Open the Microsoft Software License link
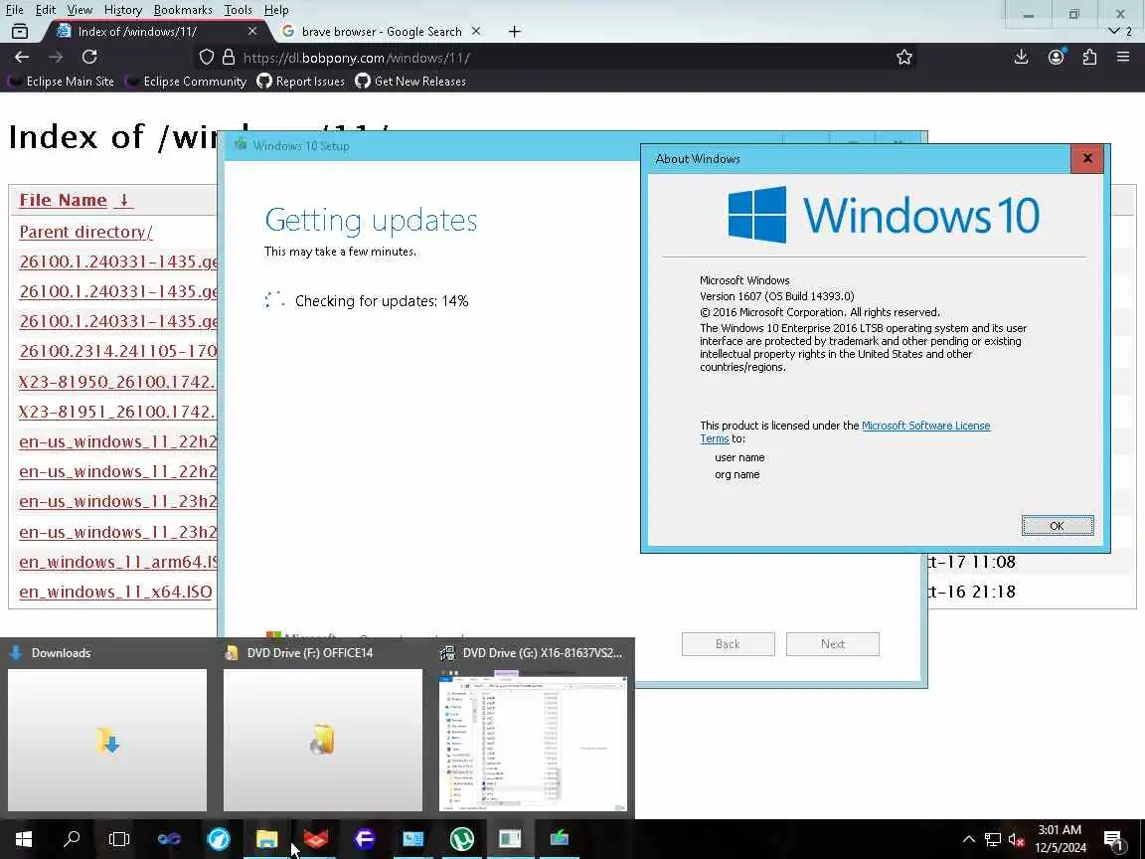Image resolution: width=1145 pixels, height=859 pixels. [x=926, y=426]
